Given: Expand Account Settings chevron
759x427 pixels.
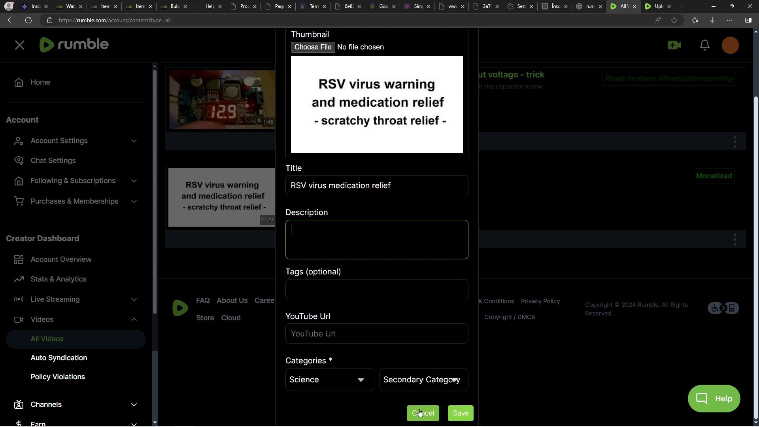Looking at the screenshot, I should (x=134, y=141).
